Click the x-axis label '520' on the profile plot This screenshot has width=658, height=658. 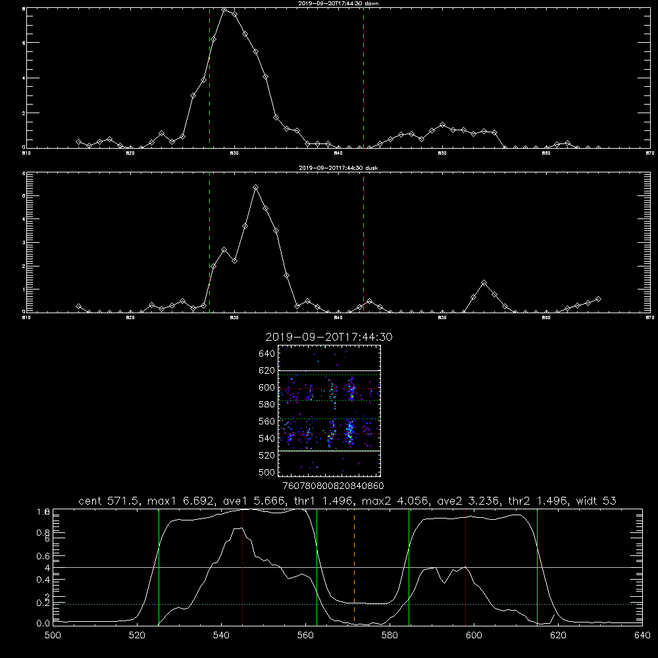coord(137,636)
